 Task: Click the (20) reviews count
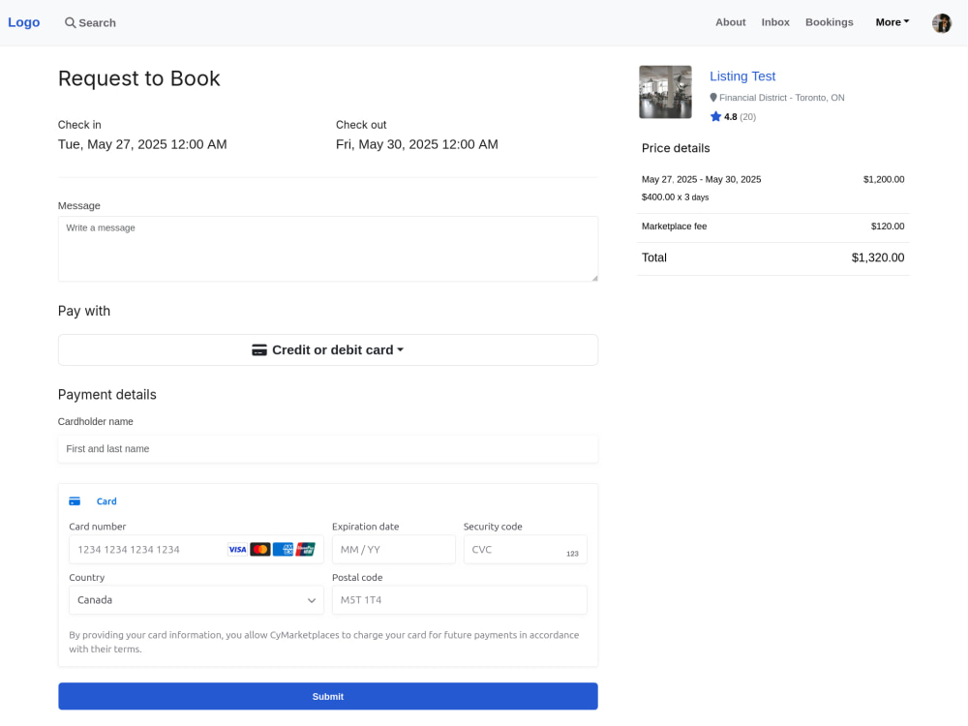(x=747, y=117)
